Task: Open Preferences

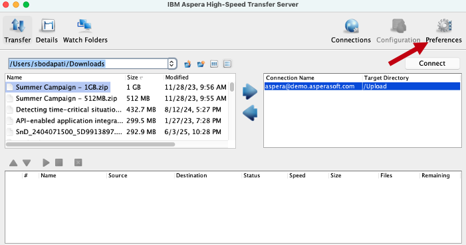Action: pos(443,31)
